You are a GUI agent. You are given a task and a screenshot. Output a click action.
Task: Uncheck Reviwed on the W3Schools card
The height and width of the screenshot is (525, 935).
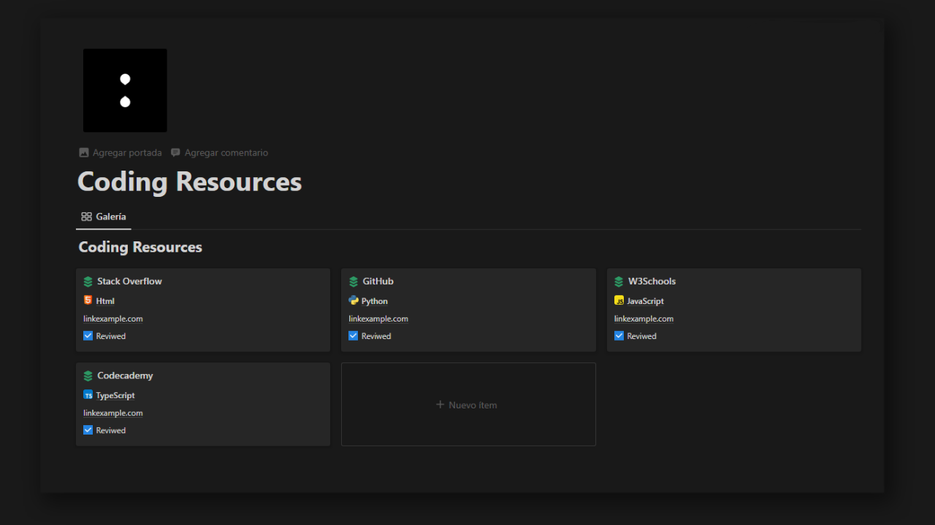click(619, 336)
